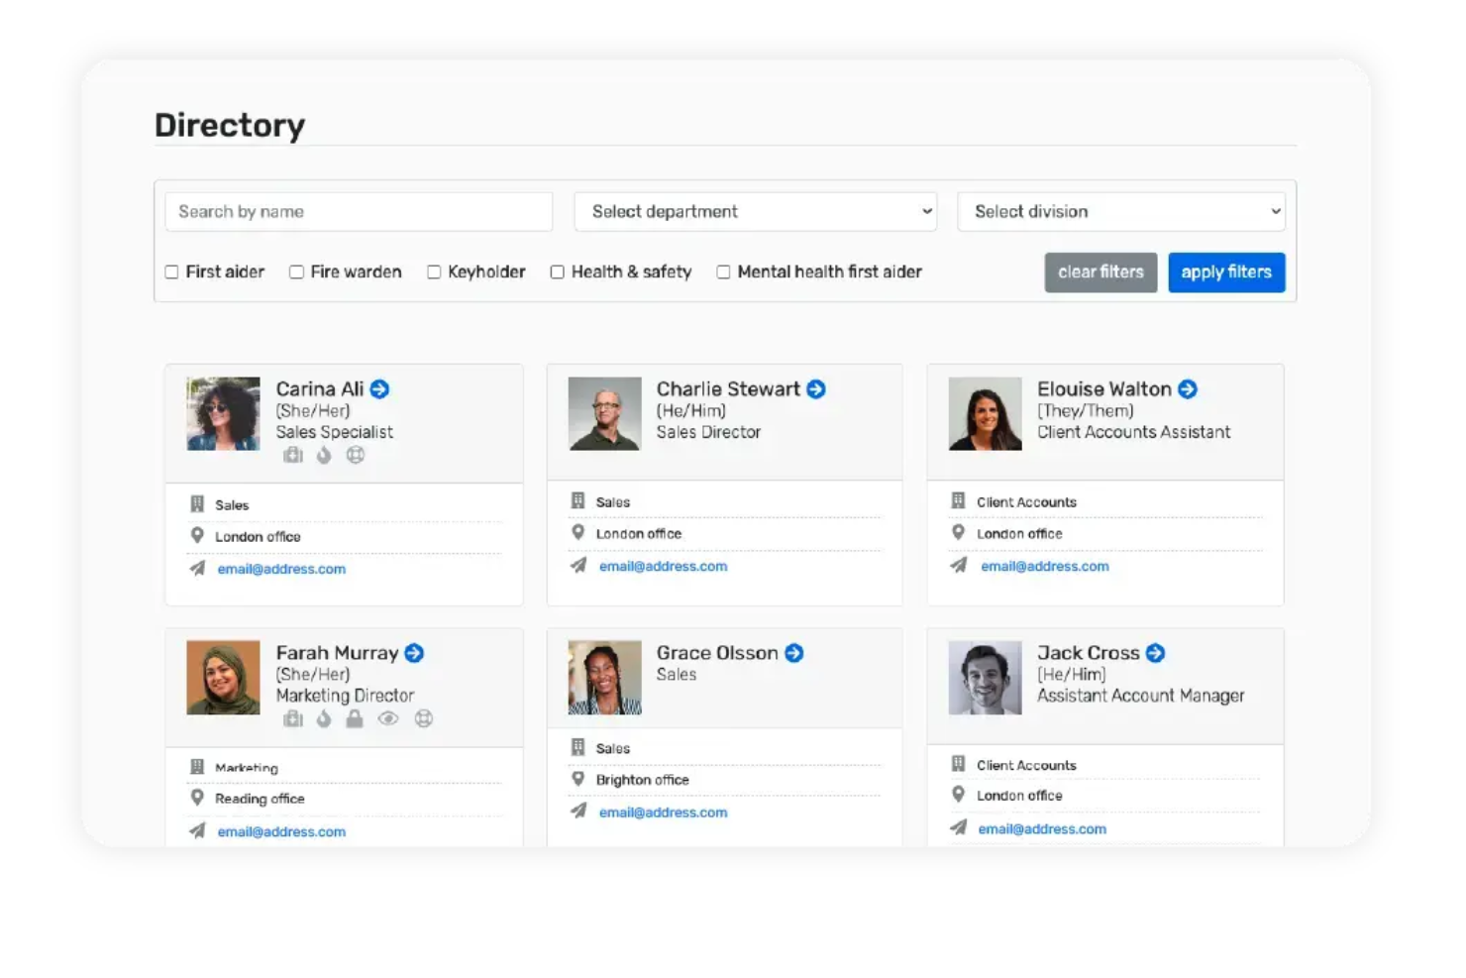Click the lifebuoy icon on Carina Ali's card

click(354, 455)
